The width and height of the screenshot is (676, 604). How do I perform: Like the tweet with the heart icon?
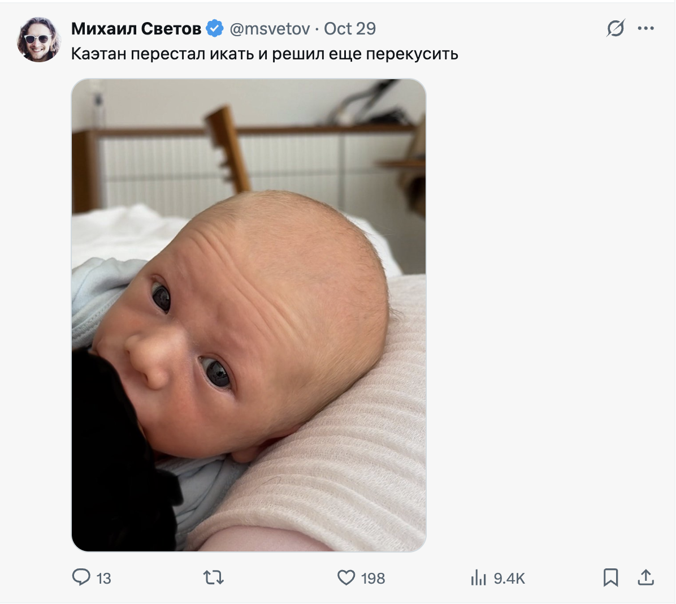tap(346, 577)
